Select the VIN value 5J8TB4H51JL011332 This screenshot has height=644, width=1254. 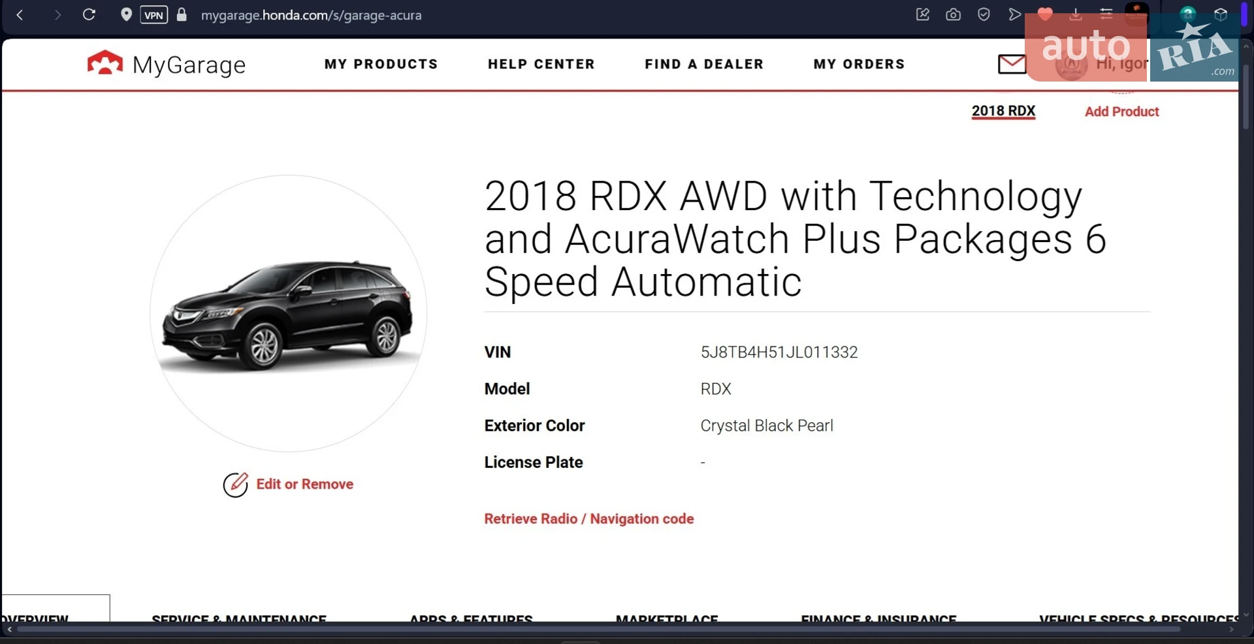tap(779, 352)
